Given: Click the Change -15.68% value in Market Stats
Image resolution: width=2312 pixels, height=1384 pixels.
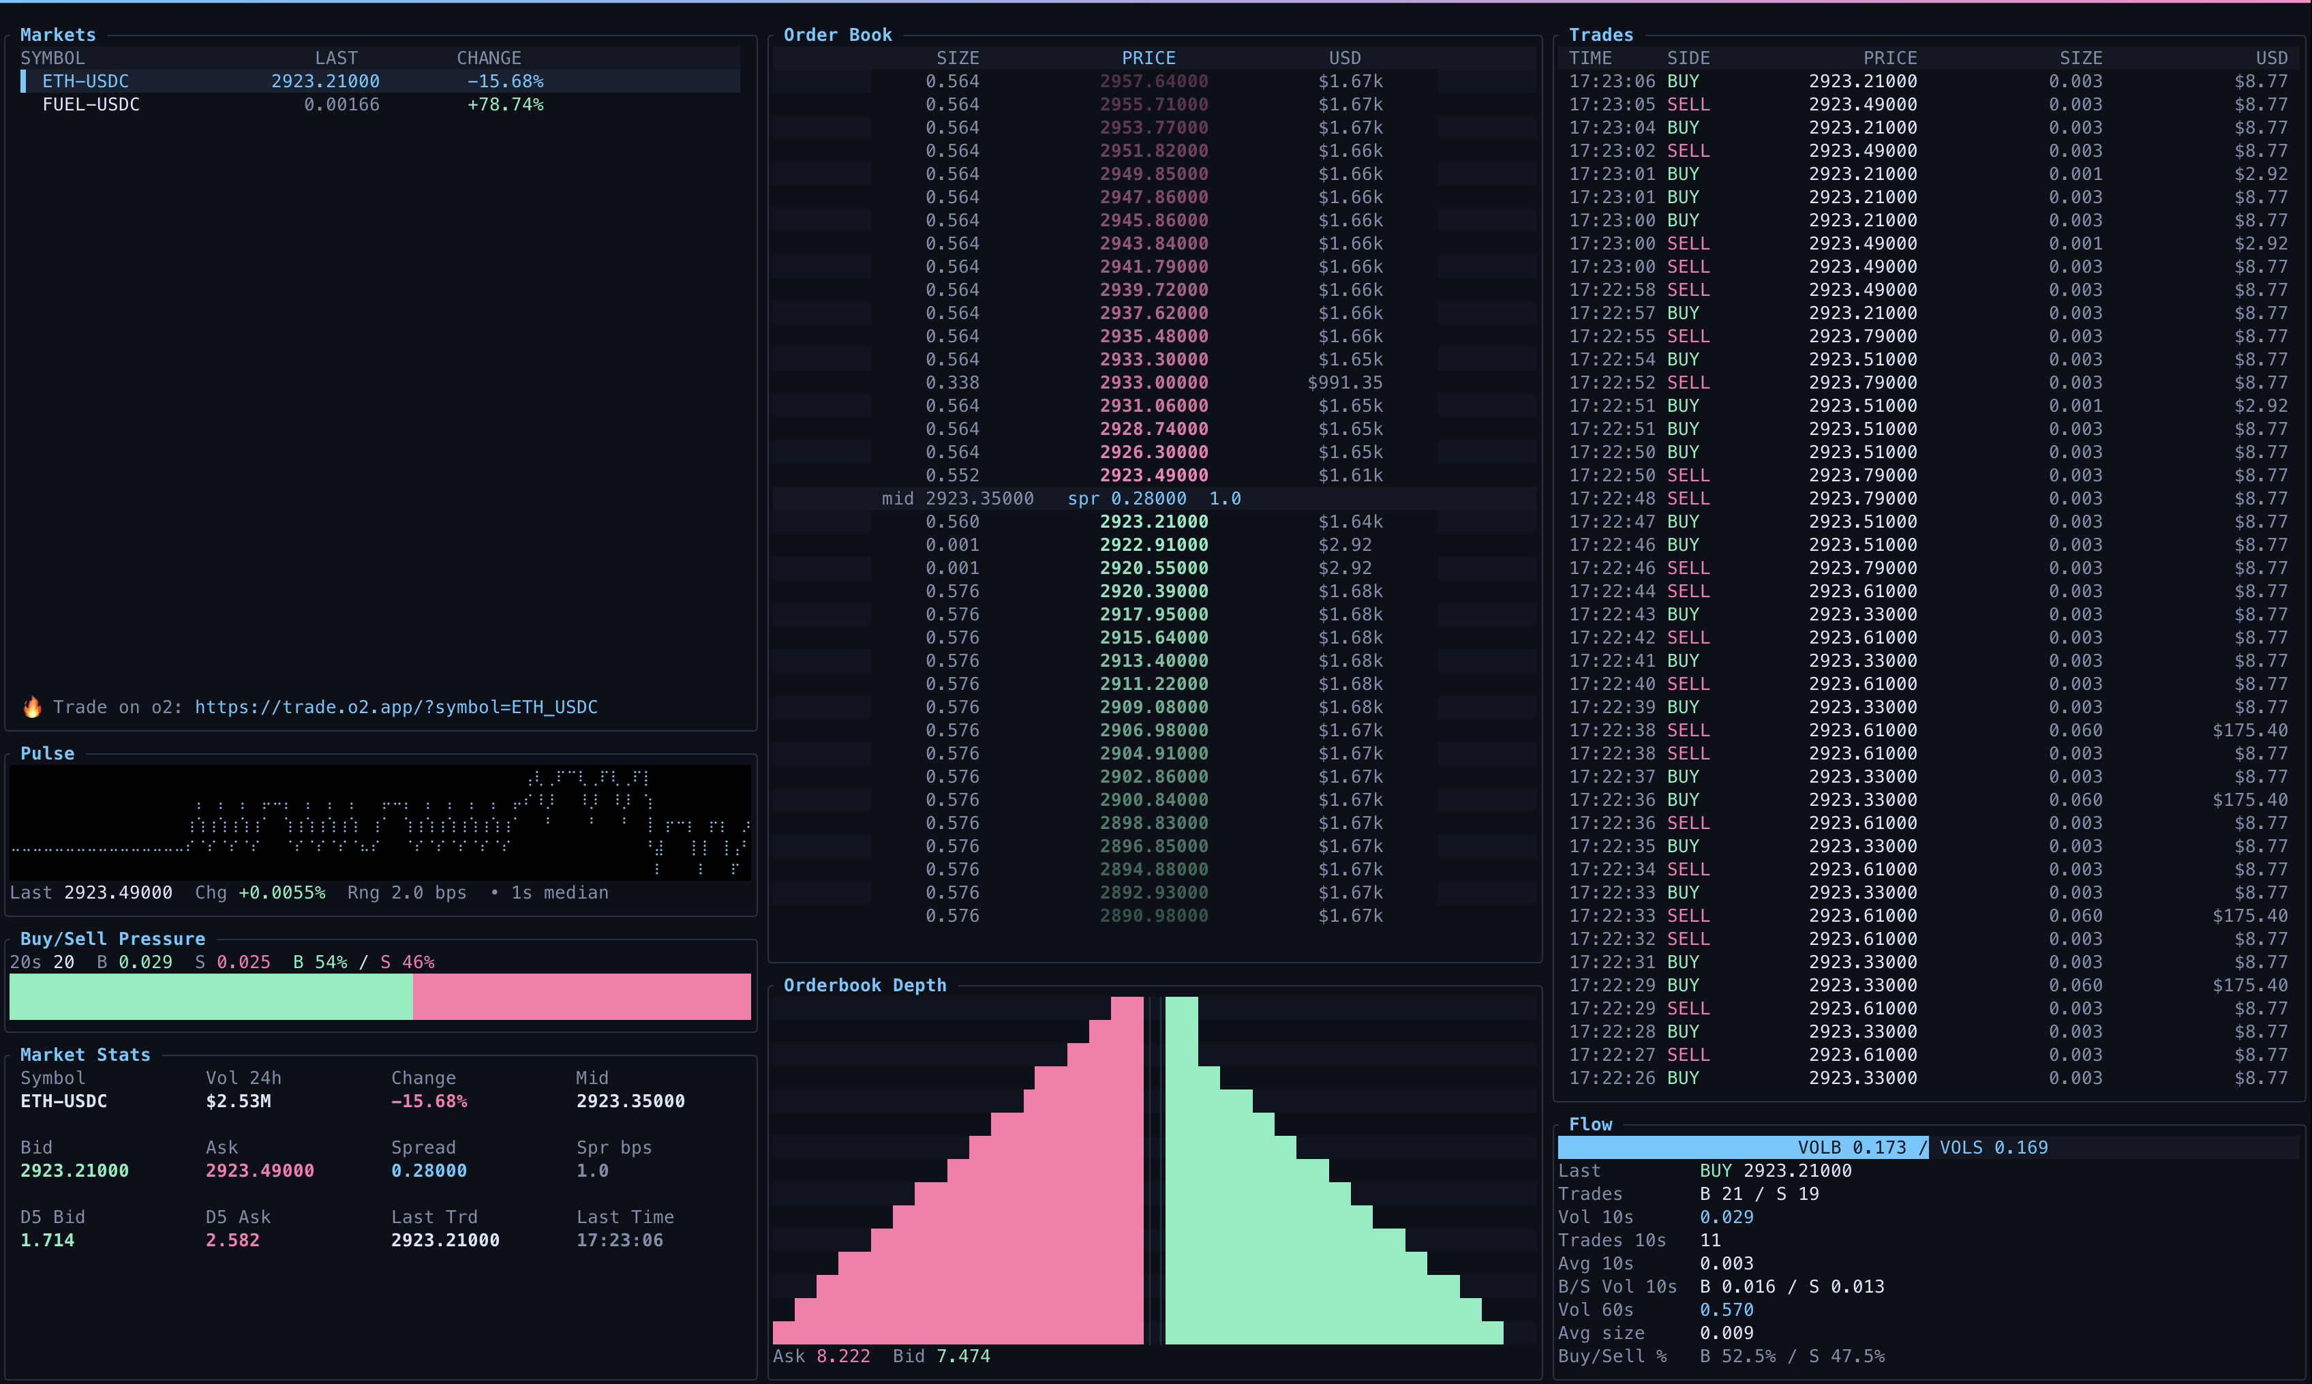Looking at the screenshot, I should 429,1100.
